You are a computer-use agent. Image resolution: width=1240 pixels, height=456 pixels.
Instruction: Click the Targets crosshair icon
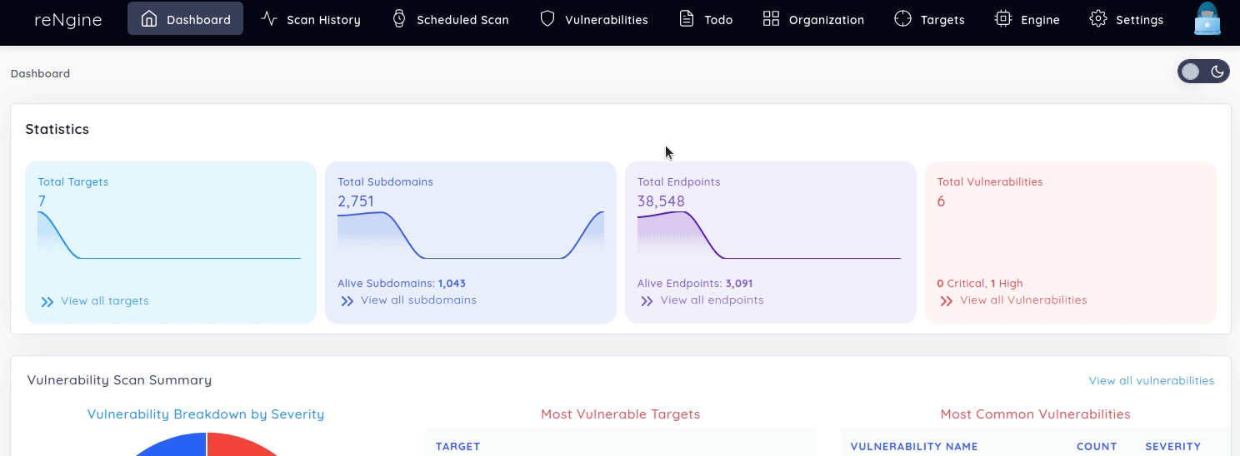click(x=902, y=18)
